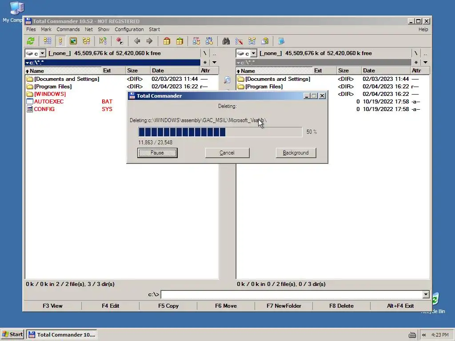Open the Windows Start button
The height and width of the screenshot is (341, 455).
click(x=12, y=335)
